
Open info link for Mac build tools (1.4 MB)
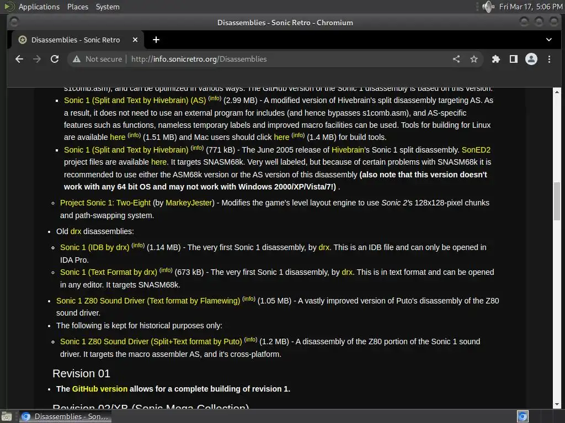298,135
